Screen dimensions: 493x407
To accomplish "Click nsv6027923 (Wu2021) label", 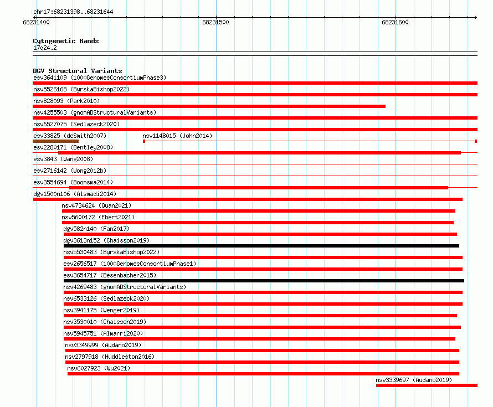I will click(x=99, y=368).
